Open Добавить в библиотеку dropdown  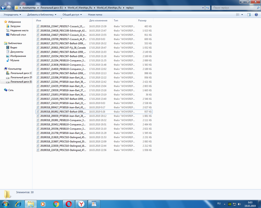click(x=42, y=15)
